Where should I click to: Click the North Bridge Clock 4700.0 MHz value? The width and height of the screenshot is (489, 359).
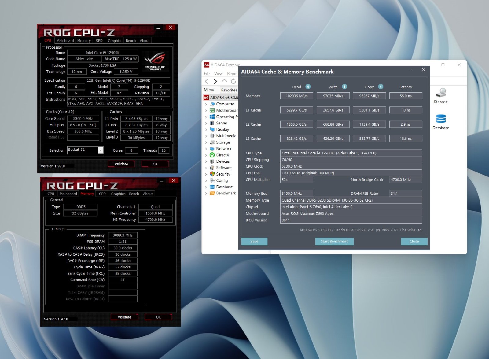406,180
